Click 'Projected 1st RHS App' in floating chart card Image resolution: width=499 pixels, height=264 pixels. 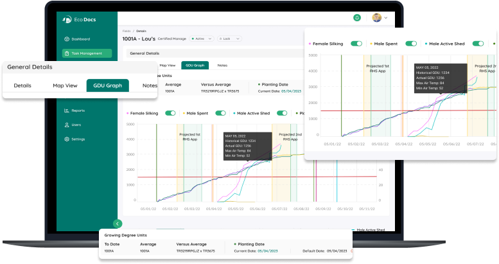[x=378, y=69]
